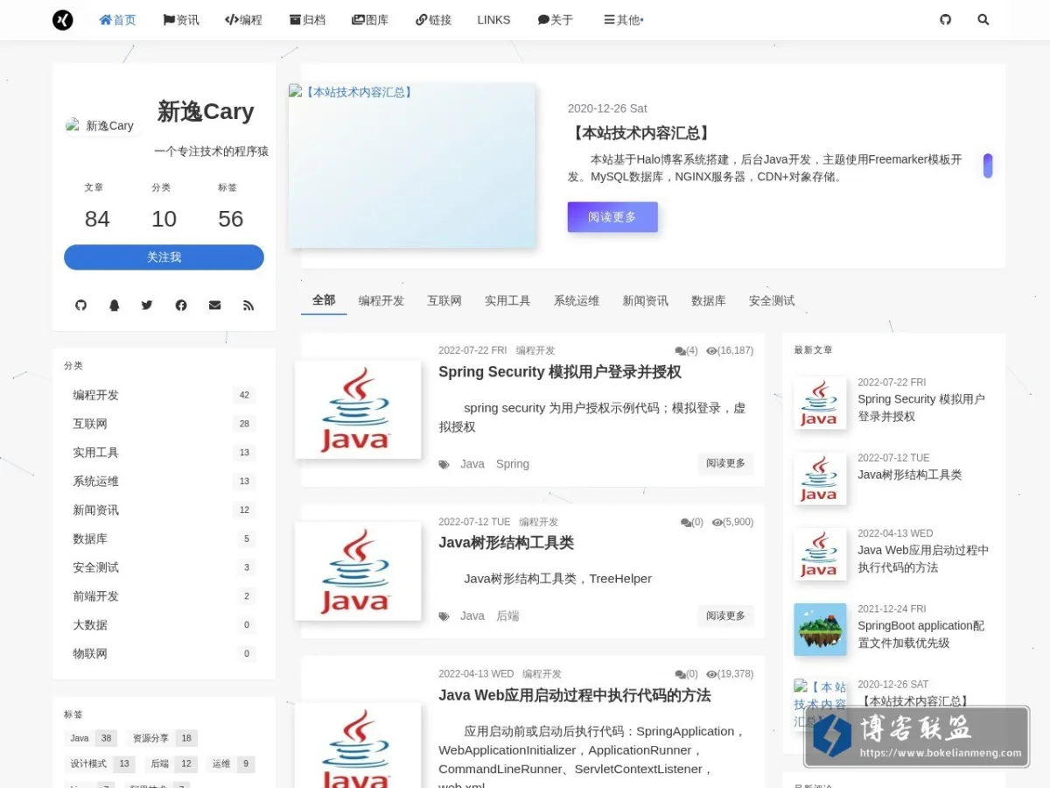Click the email envelope icon

214,305
